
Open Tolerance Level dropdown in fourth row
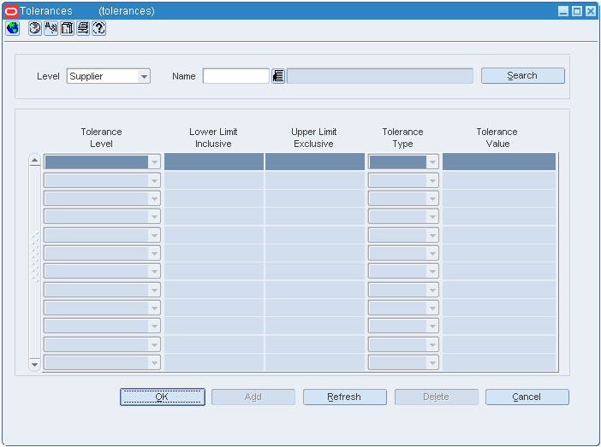click(x=102, y=216)
